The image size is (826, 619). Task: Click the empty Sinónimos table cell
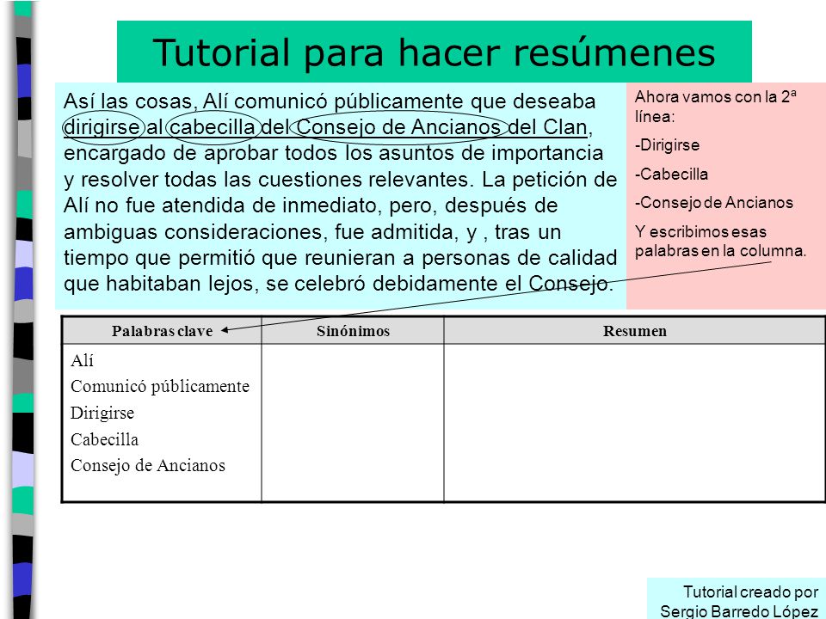(x=353, y=423)
